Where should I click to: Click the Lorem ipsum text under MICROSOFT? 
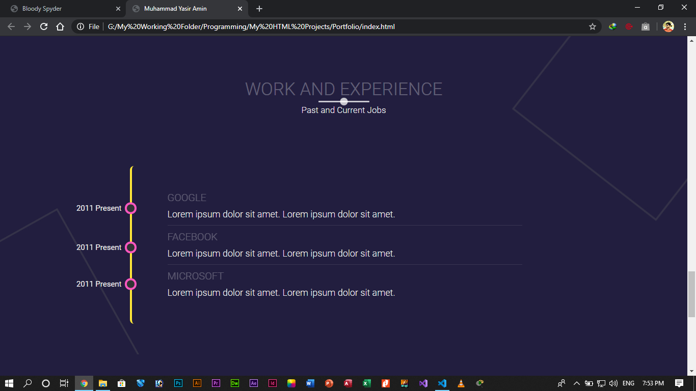click(x=281, y=293)
